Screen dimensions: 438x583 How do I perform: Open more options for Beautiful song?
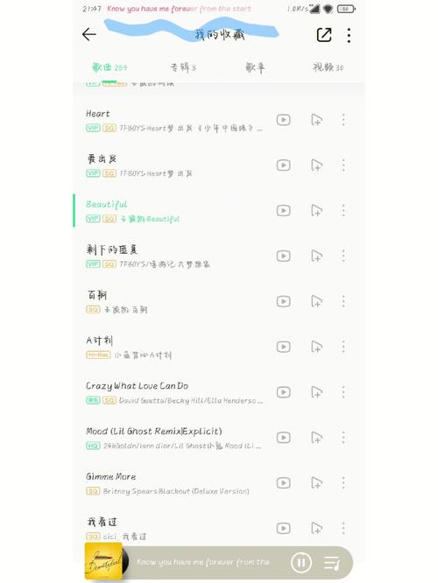[x=343, y=210]
